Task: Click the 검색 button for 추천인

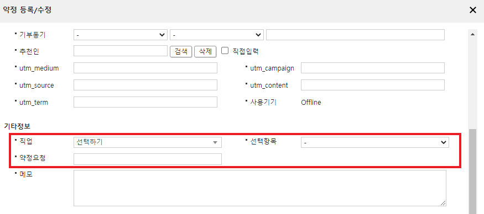Action: (181, 51)
